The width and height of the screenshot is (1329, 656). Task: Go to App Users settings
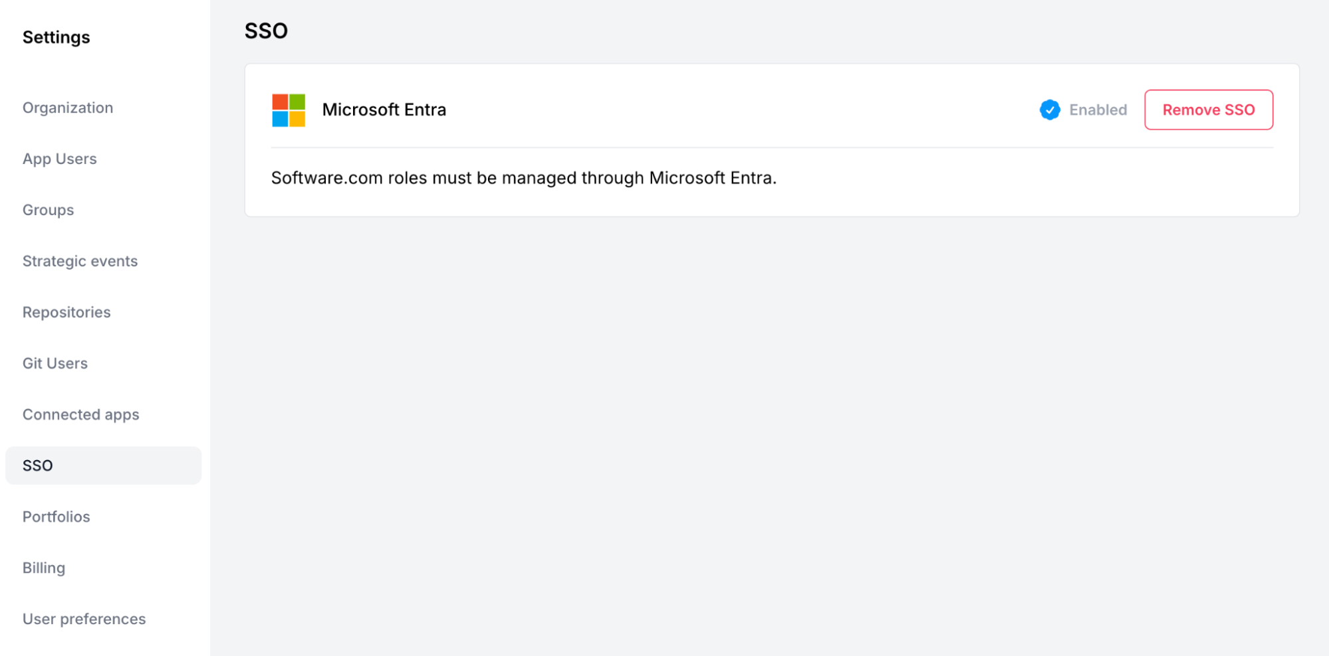click(x=60, y=159)
